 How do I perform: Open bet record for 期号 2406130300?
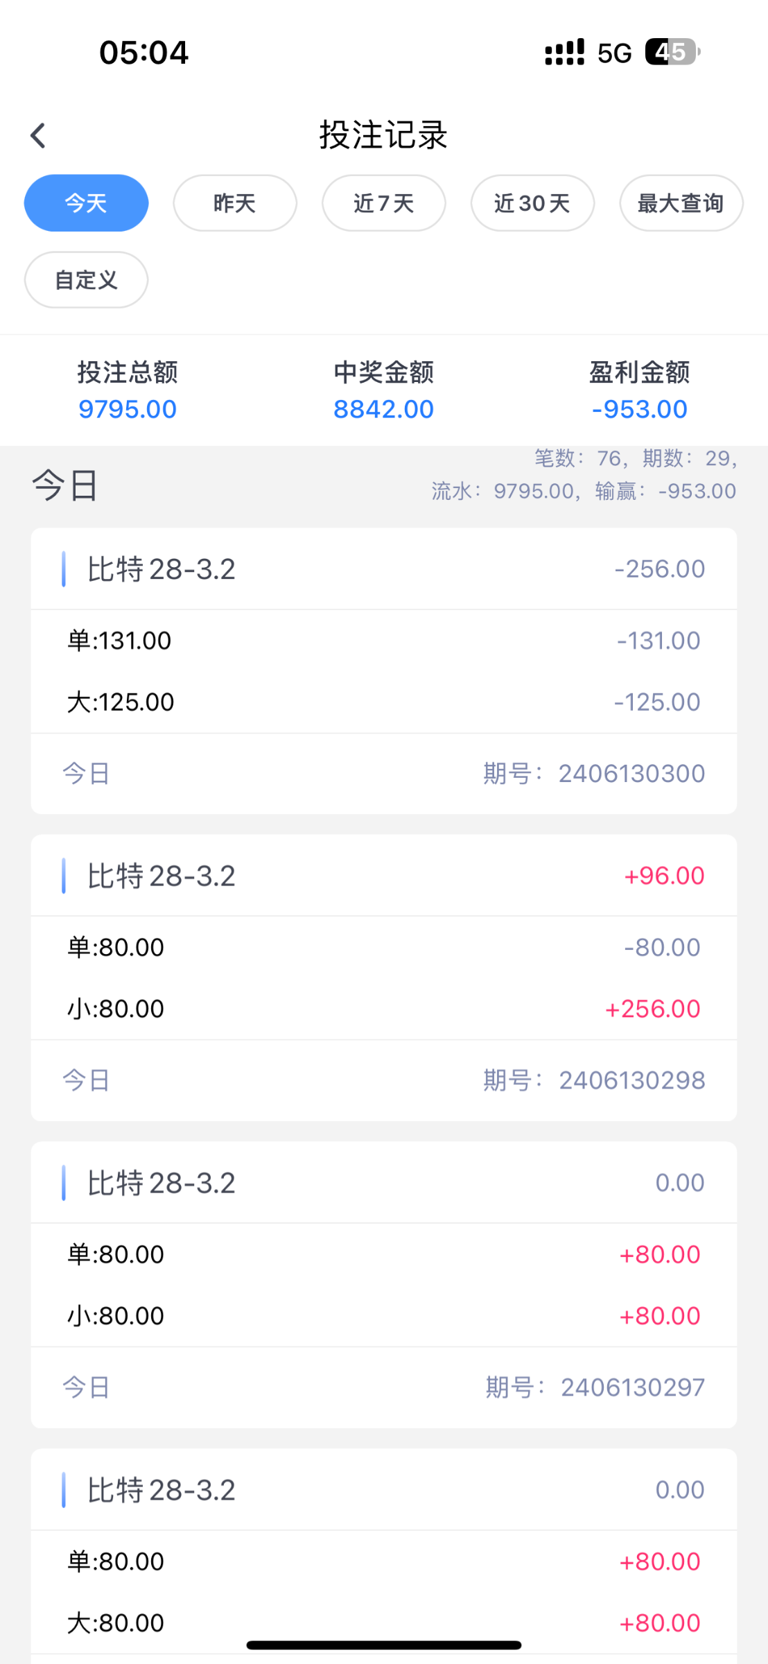[x=383, y=773]
